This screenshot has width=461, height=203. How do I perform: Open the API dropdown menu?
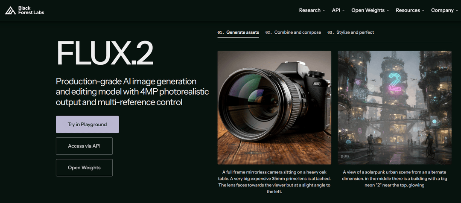(338, 10)
